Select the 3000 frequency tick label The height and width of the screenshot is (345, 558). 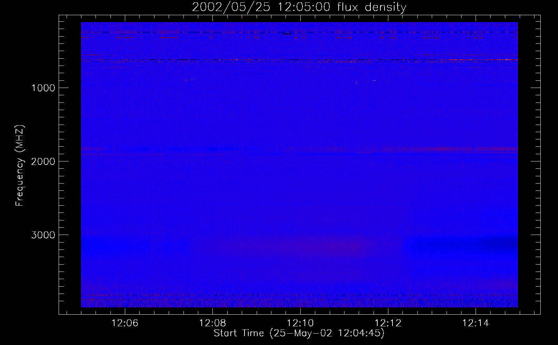[43, 235]
